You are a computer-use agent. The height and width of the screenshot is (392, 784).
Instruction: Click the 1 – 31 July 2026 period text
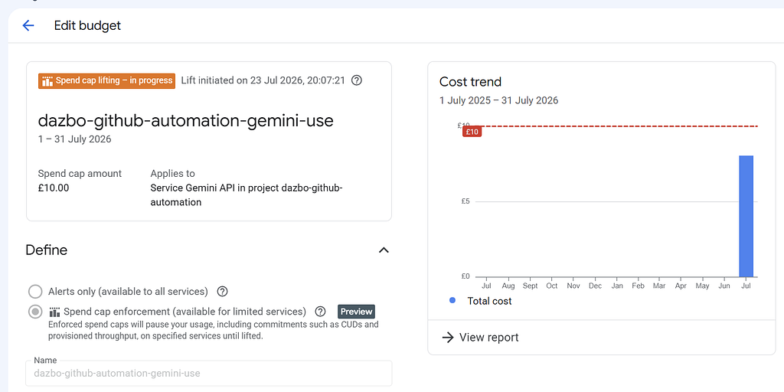tap(74, 139)
